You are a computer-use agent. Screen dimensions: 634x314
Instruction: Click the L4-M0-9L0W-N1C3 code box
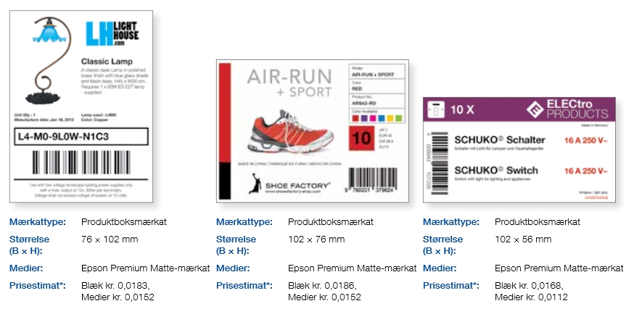click(80, 136)
